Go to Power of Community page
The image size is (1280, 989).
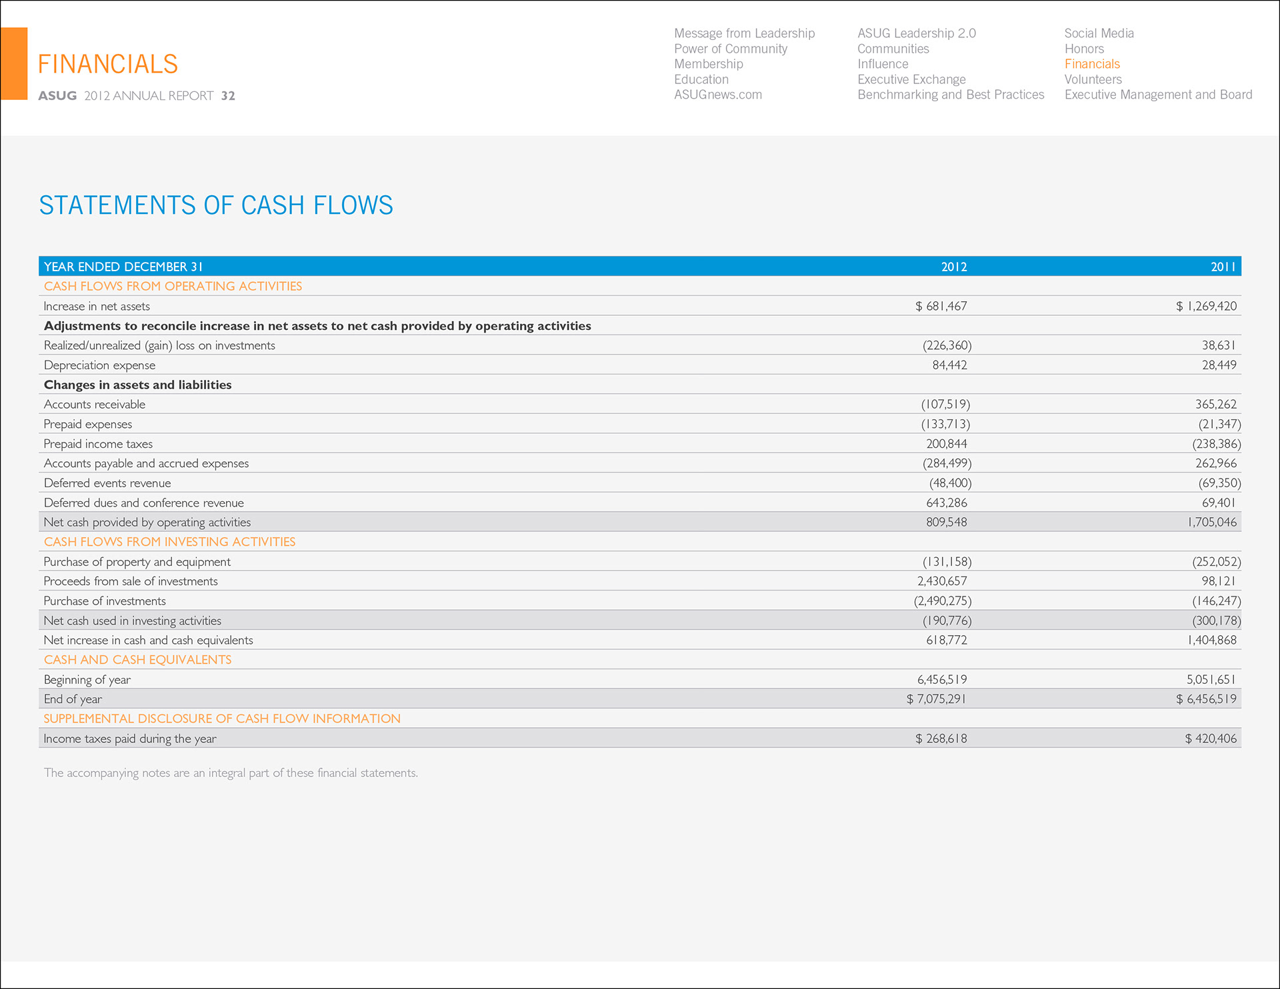[730, 49]
